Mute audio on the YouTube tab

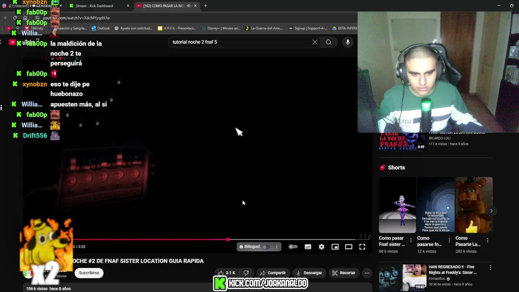(x=189, y=6)
